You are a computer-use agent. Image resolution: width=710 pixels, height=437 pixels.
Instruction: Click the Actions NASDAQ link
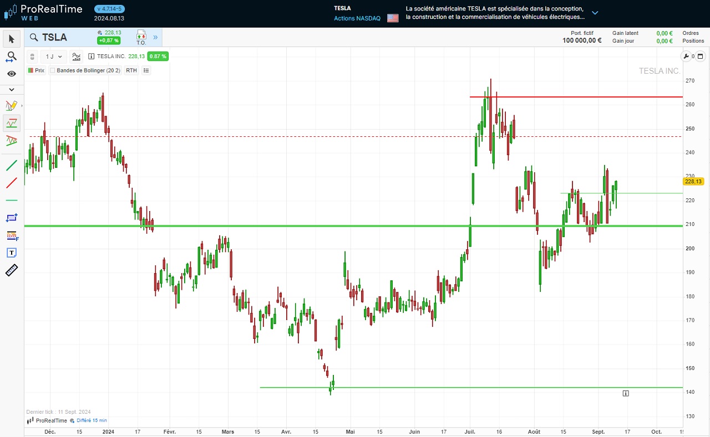(x=357, y=18)
